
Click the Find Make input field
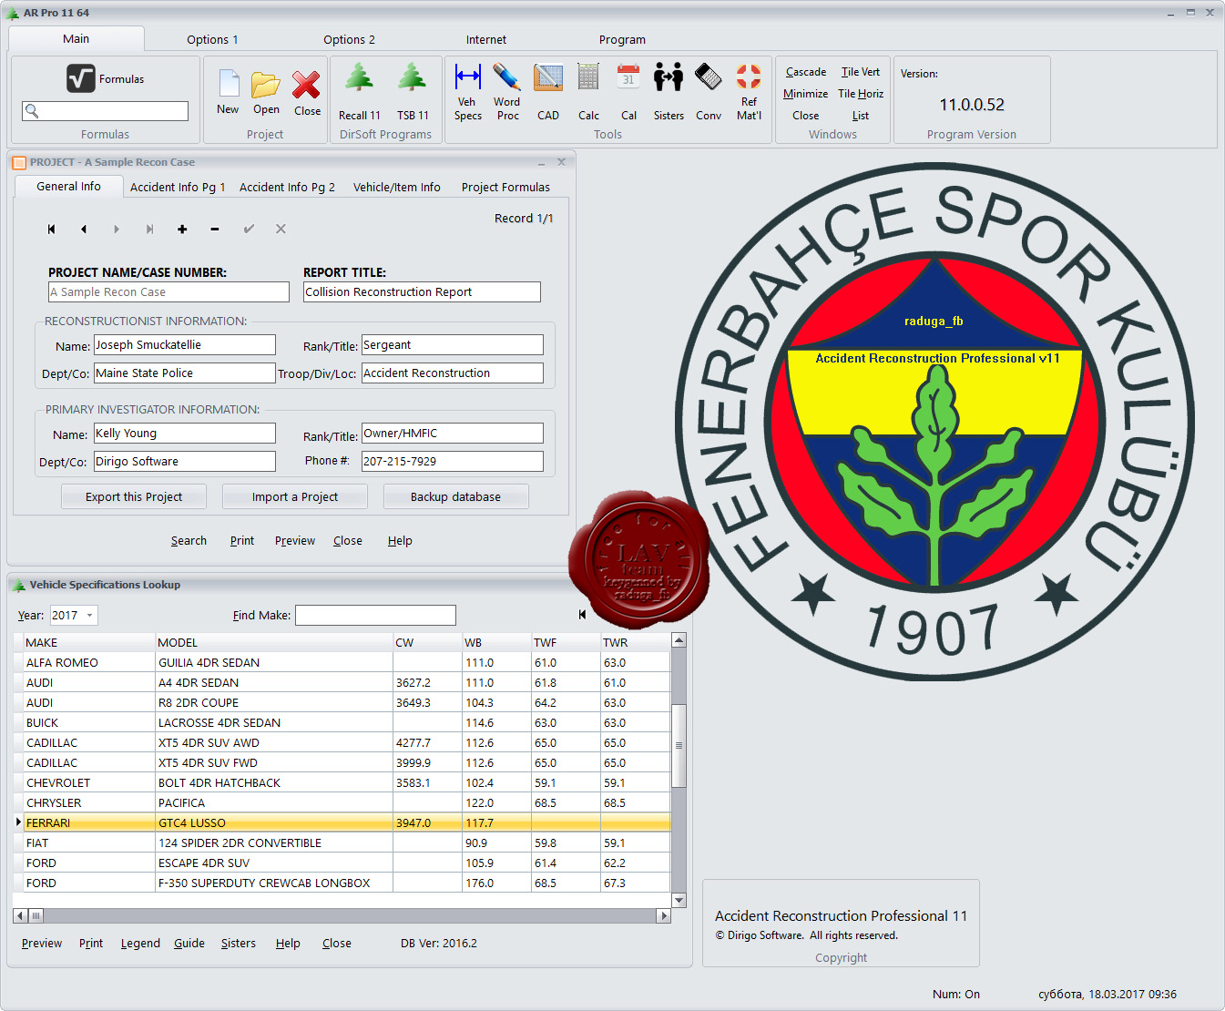click(x=375, y=615)
